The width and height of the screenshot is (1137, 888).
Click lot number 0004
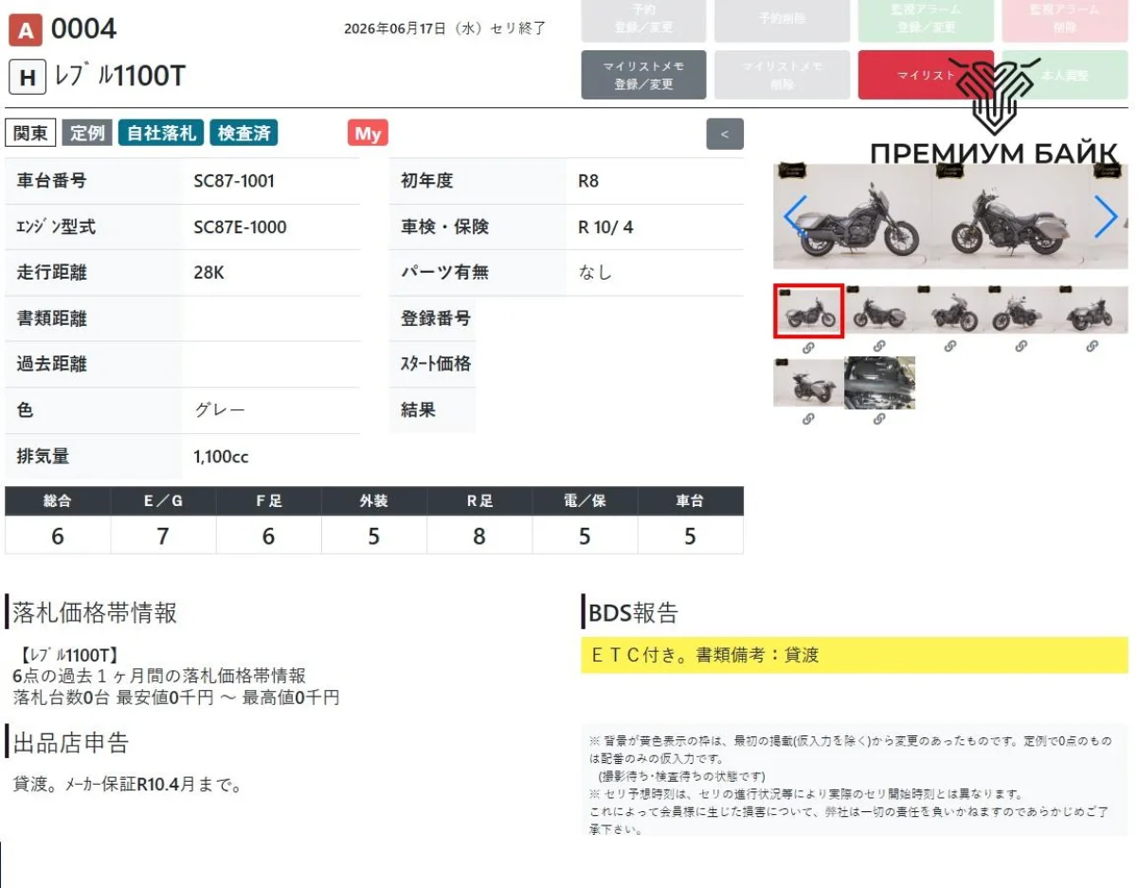pyautogui.click(x=83, y=29)
